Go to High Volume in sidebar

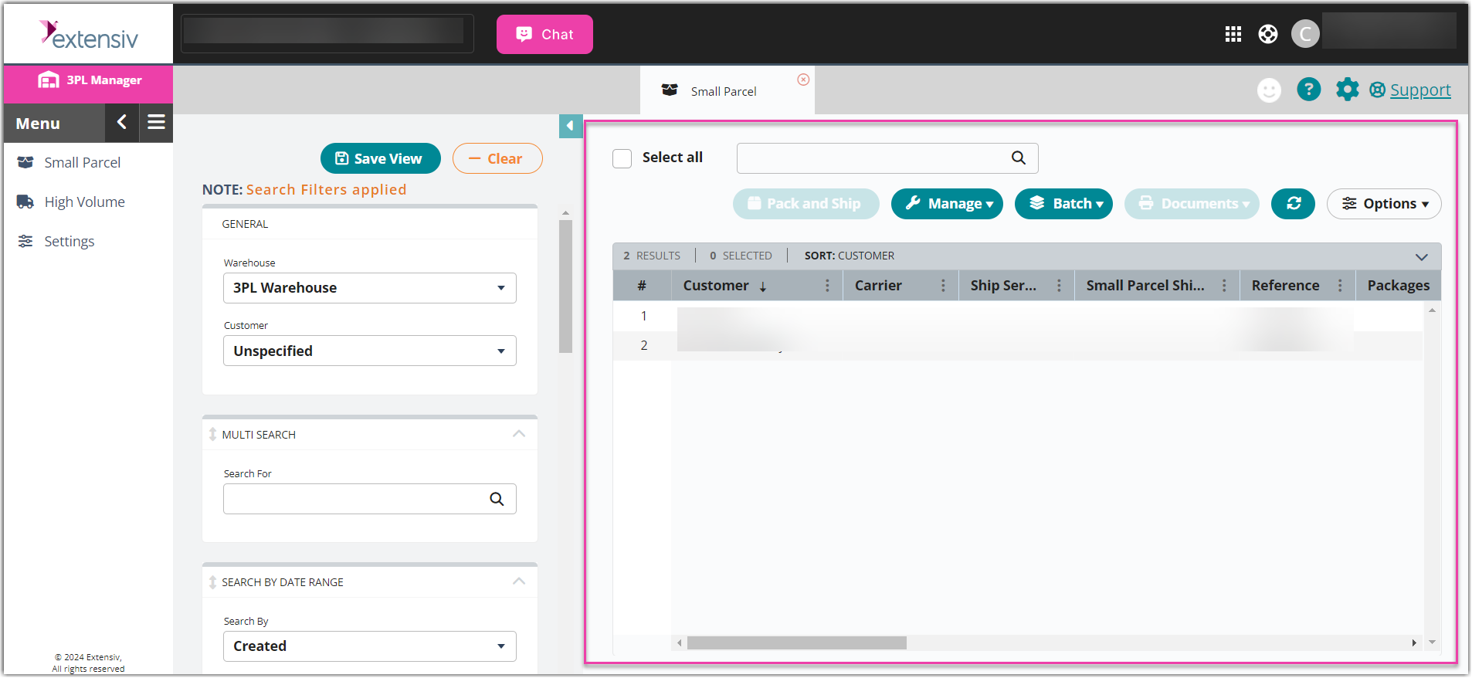(x=84, y=202)
